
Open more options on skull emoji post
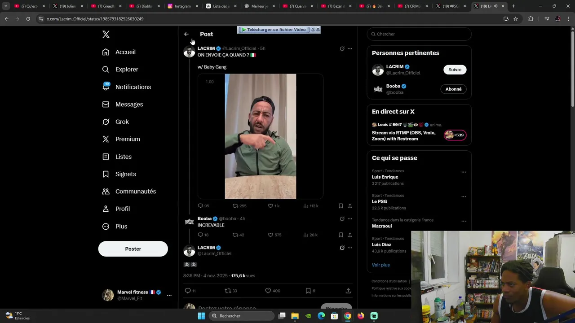(x=350, y=248)
